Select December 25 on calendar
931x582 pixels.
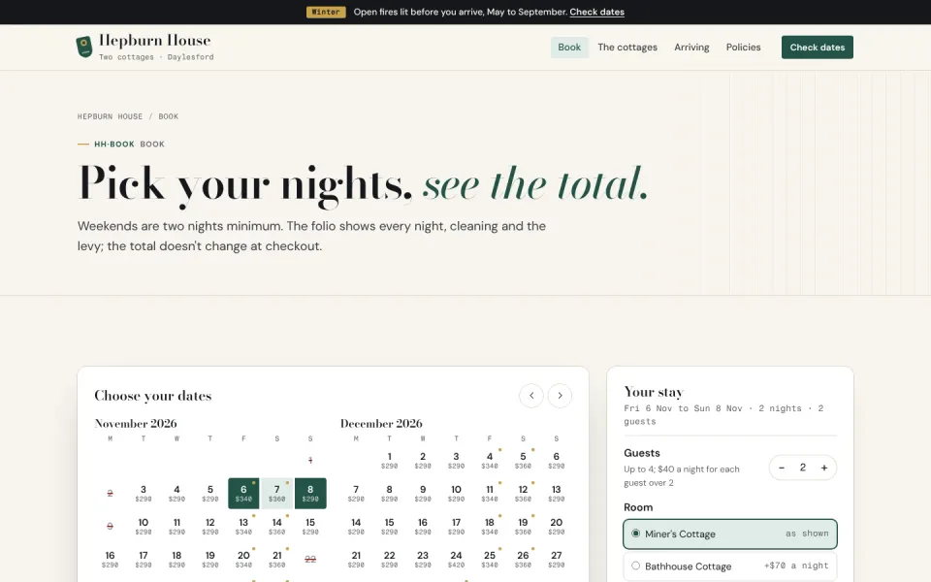[490, 560]
